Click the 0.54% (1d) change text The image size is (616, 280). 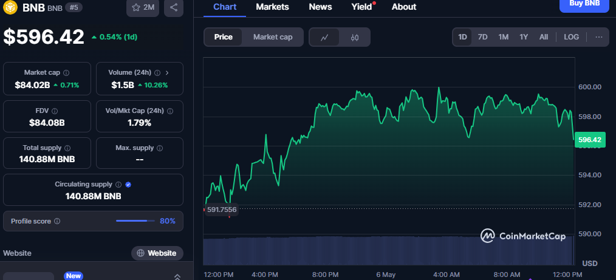[x=118, y=37]
